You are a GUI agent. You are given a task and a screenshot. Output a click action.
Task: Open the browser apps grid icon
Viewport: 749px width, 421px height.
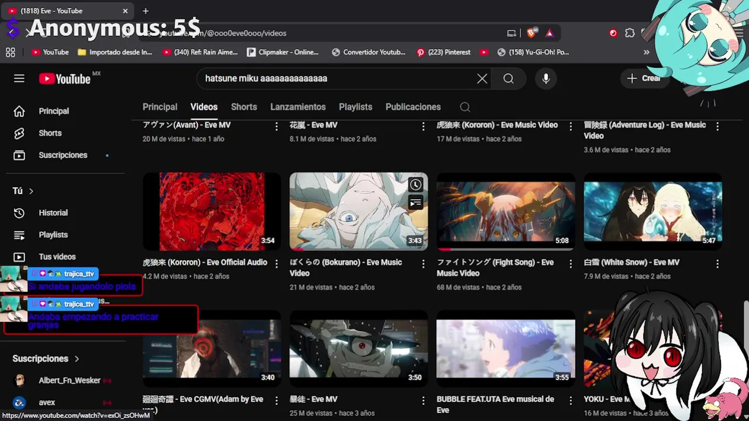coord(11,52)
